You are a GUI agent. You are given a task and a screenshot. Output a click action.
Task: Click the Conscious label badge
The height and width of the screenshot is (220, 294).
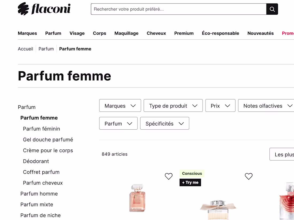[192, 174]
